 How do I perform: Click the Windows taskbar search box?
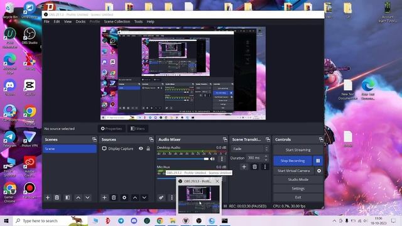tap(50, 220)
